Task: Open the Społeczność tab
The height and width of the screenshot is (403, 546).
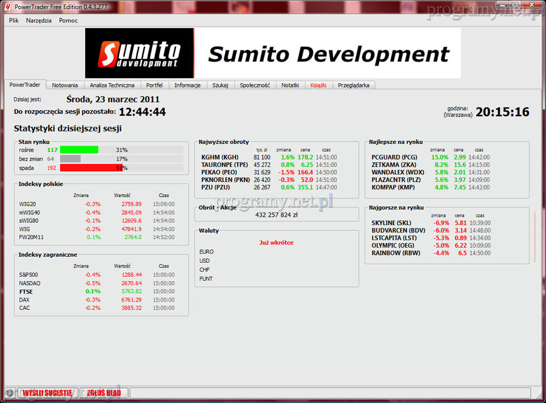Action: (x=254, y=86)
